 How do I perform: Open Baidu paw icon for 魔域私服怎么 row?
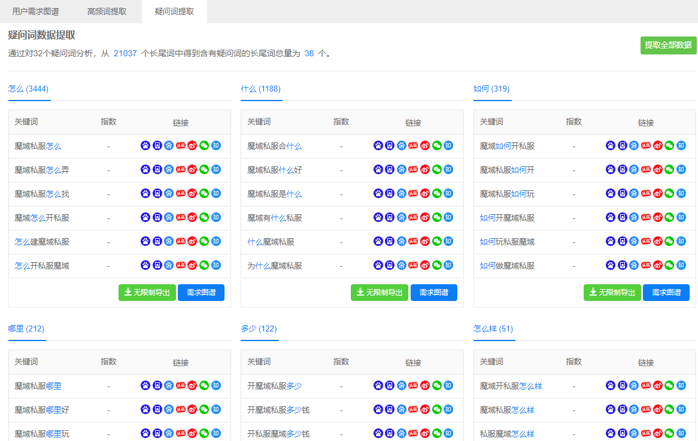coord(145,145)
